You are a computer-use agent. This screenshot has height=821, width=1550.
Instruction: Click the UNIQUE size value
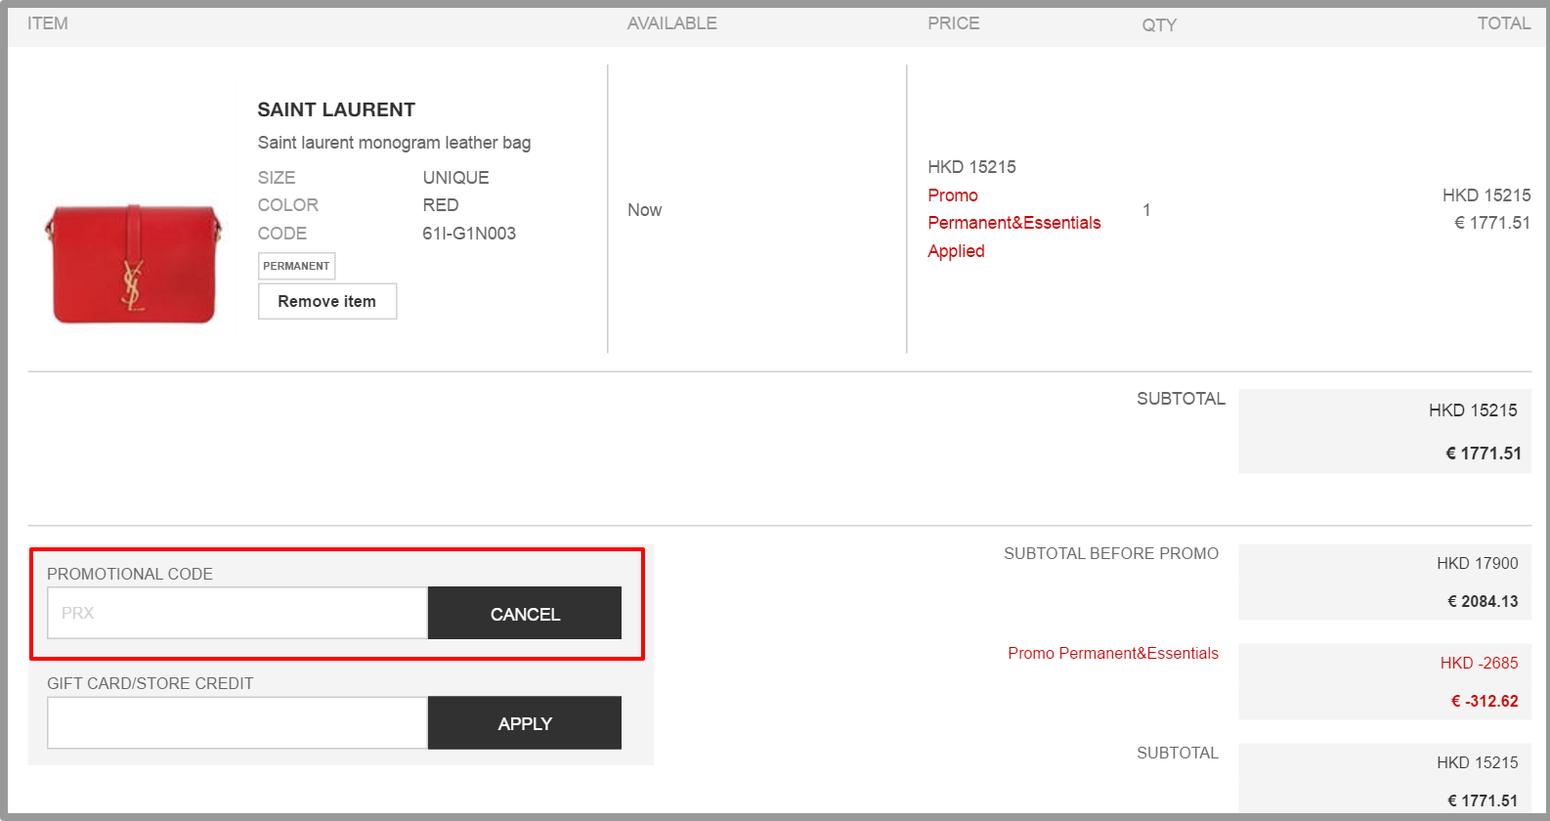[456, 178]
